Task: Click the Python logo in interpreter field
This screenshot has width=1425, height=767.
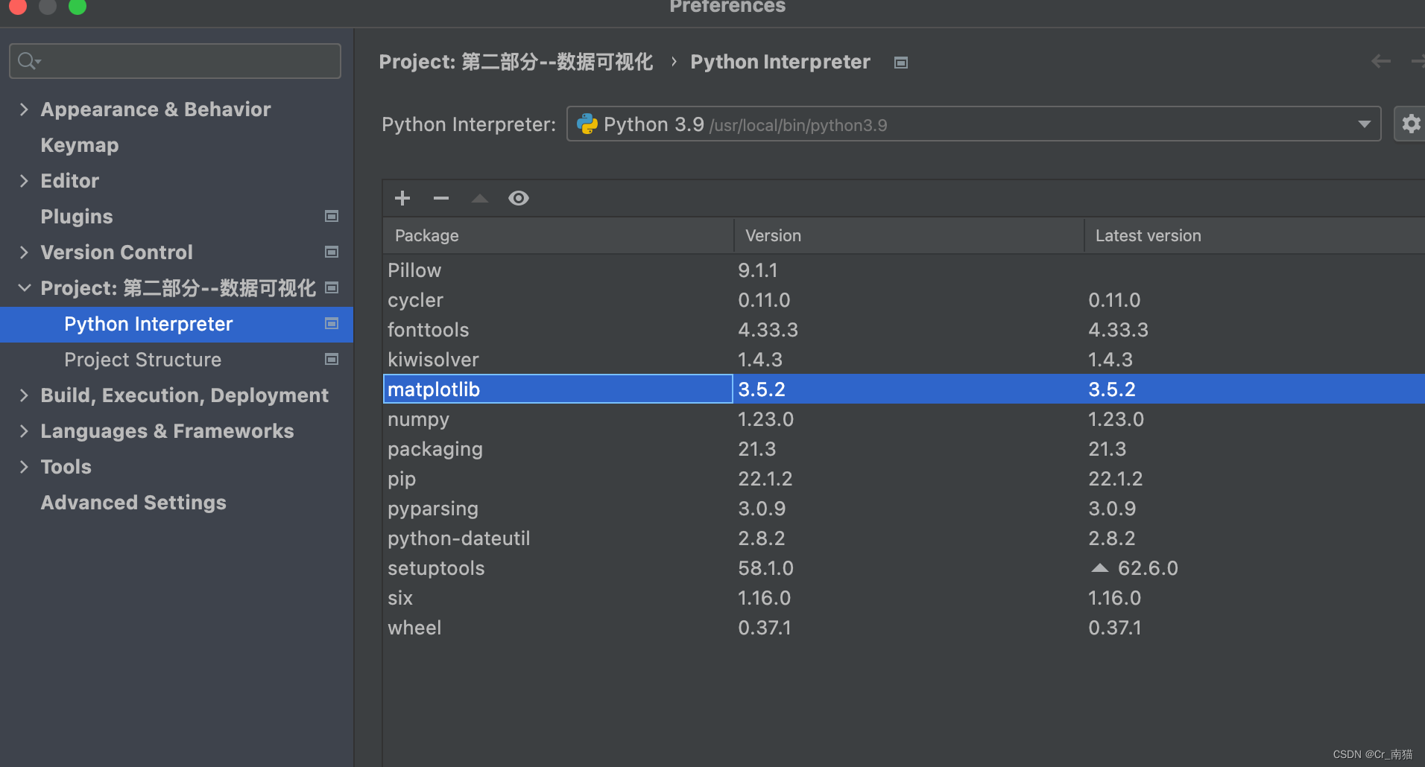Action: tap(587, 124)
